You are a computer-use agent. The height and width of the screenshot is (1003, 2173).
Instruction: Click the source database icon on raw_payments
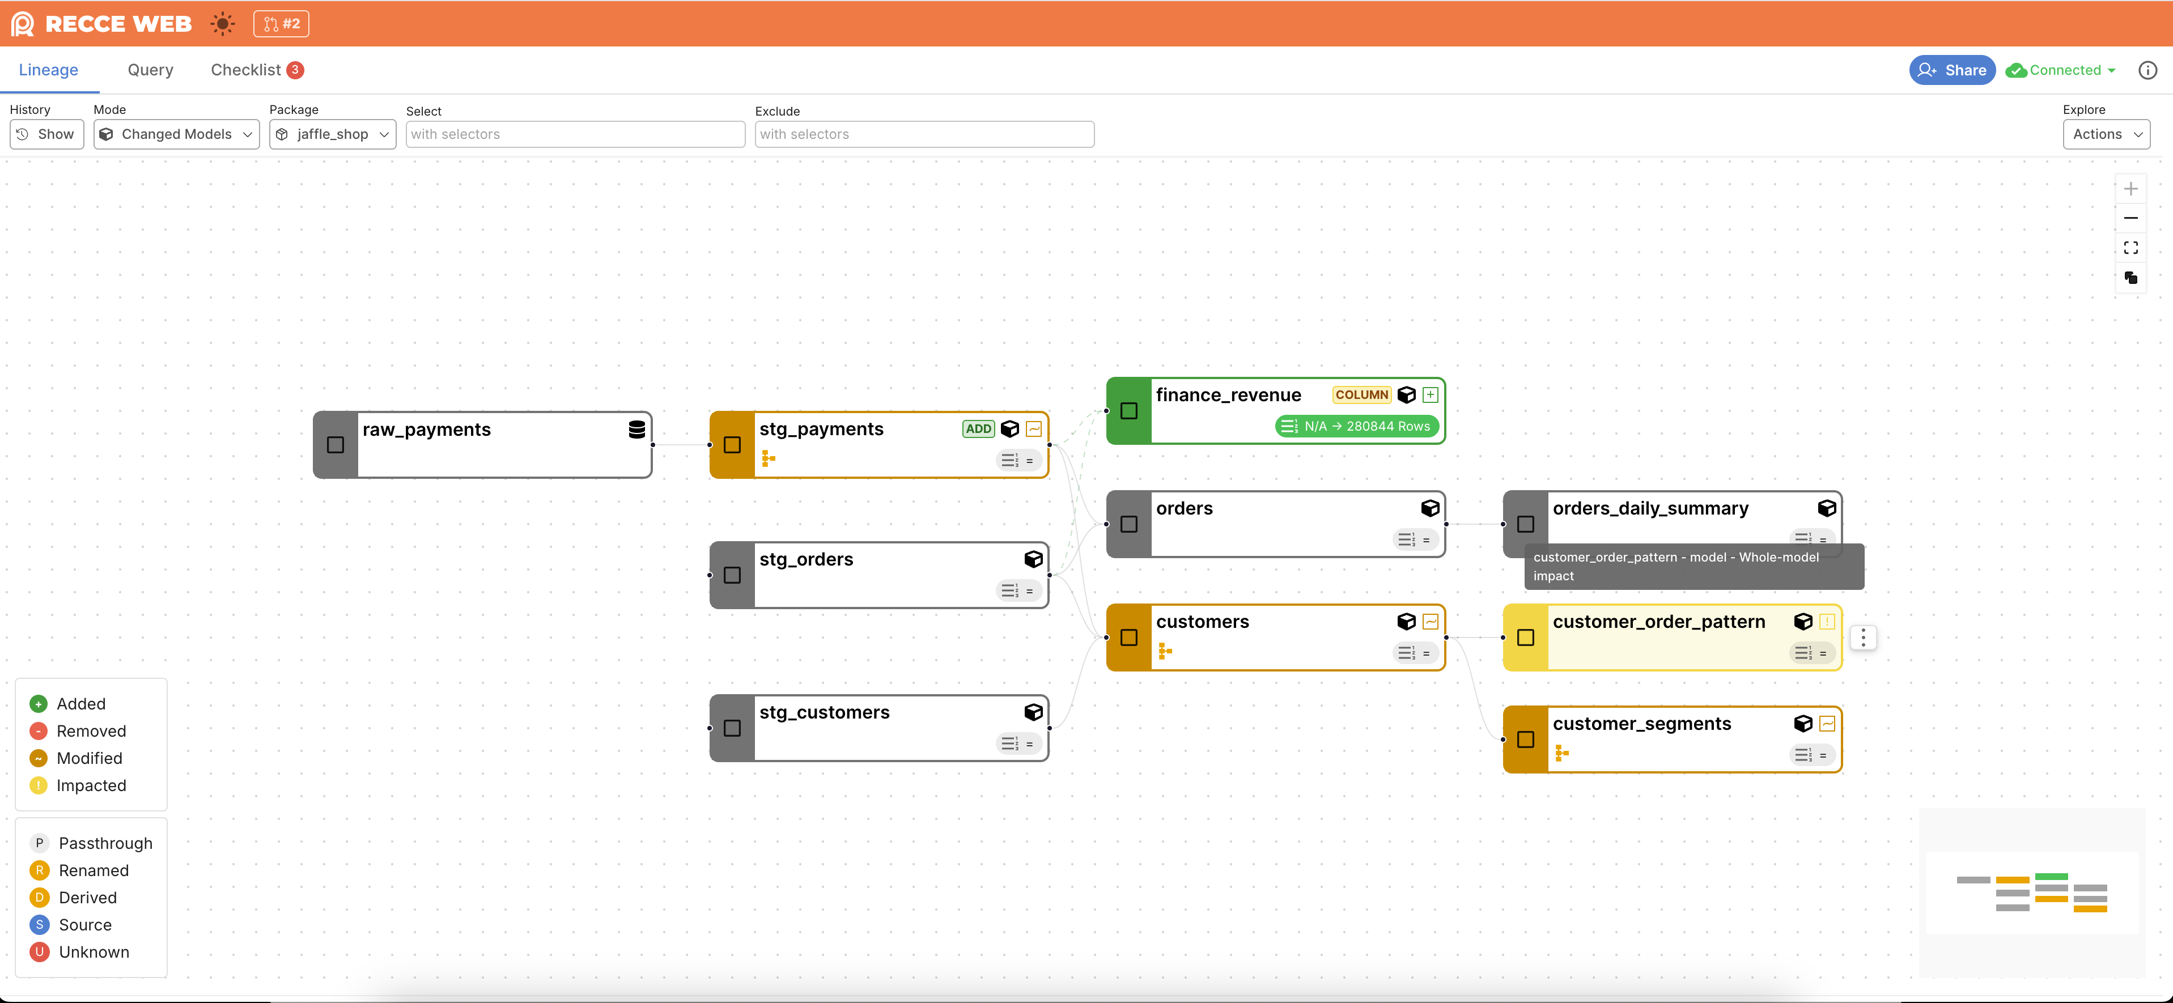(637, 430)
